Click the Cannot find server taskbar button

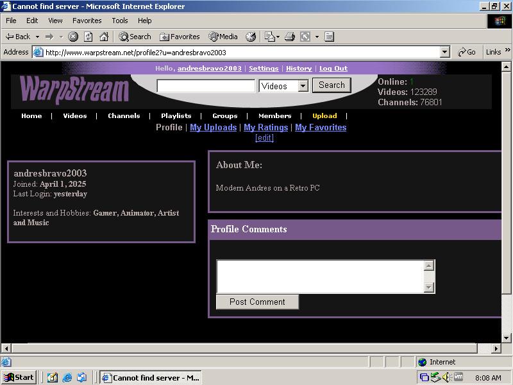tap(151, 378)
